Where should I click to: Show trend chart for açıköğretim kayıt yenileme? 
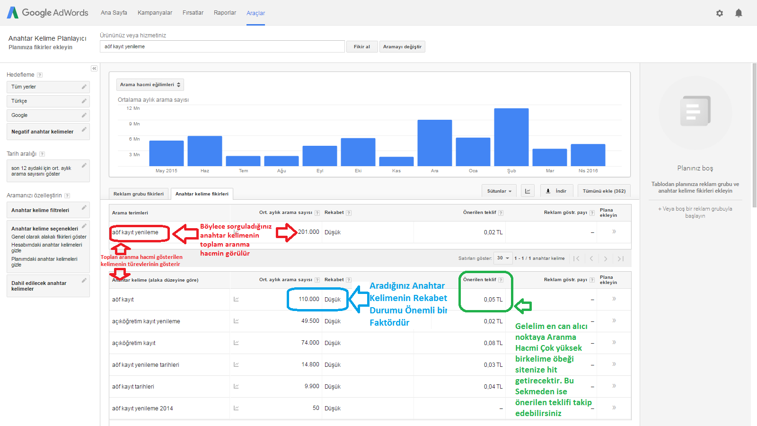[236, 321]
